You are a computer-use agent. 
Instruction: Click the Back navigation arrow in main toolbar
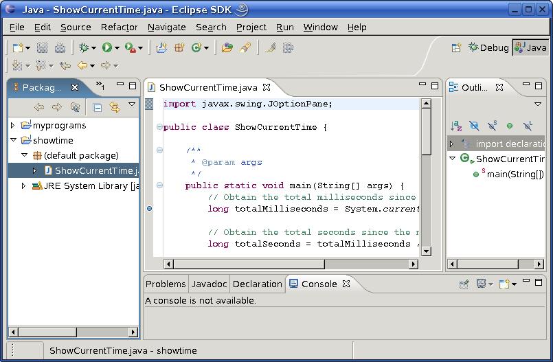click(82, 65)
